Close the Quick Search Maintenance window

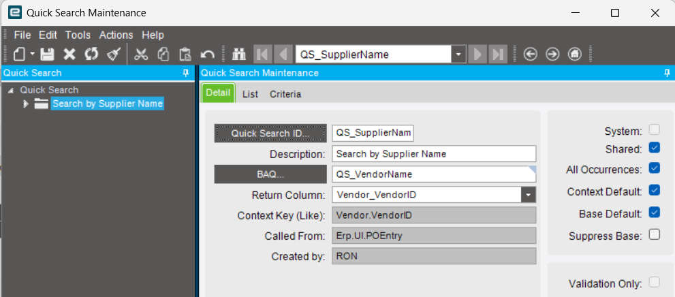coord(655,13)
